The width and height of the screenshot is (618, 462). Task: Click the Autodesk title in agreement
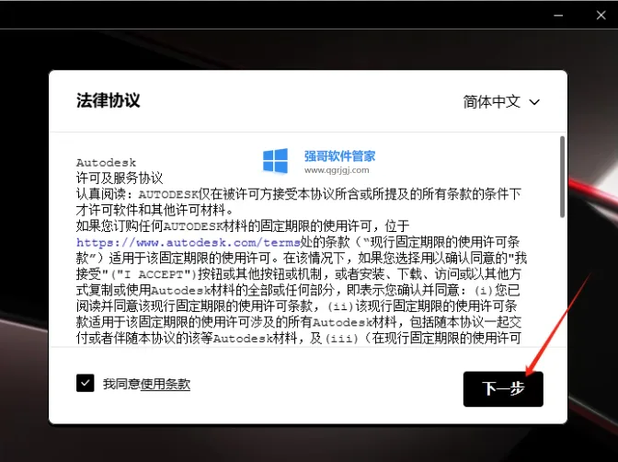point(106,163)
